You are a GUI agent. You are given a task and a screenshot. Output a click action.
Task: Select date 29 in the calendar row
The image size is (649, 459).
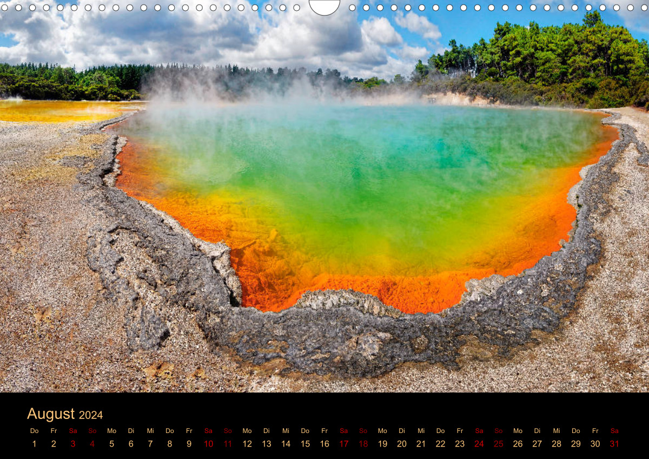[575, 444]
